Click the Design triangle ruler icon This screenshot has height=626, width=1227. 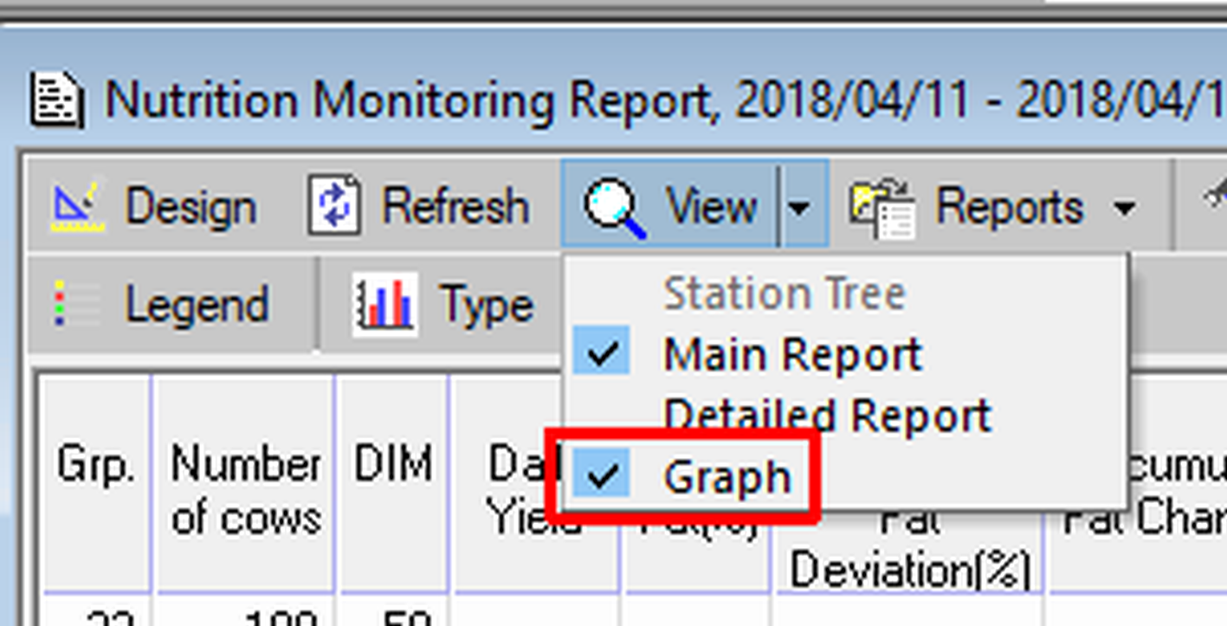(x=77, y=206)
